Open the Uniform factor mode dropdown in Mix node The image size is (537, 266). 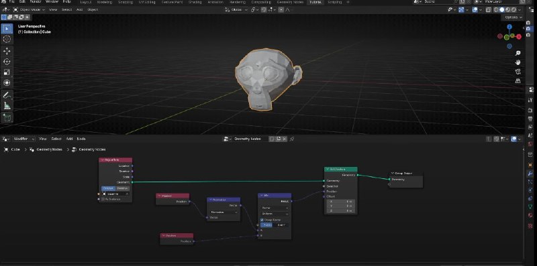[275, 214]
